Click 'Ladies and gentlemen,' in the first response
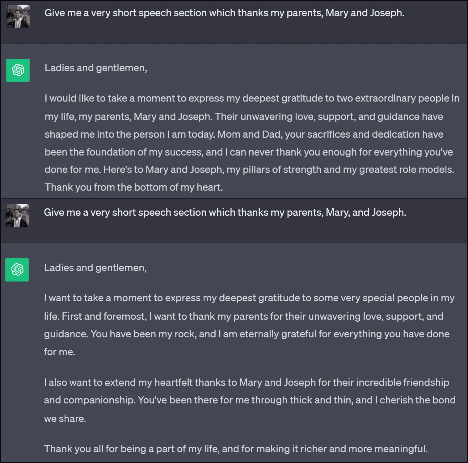 96,68
